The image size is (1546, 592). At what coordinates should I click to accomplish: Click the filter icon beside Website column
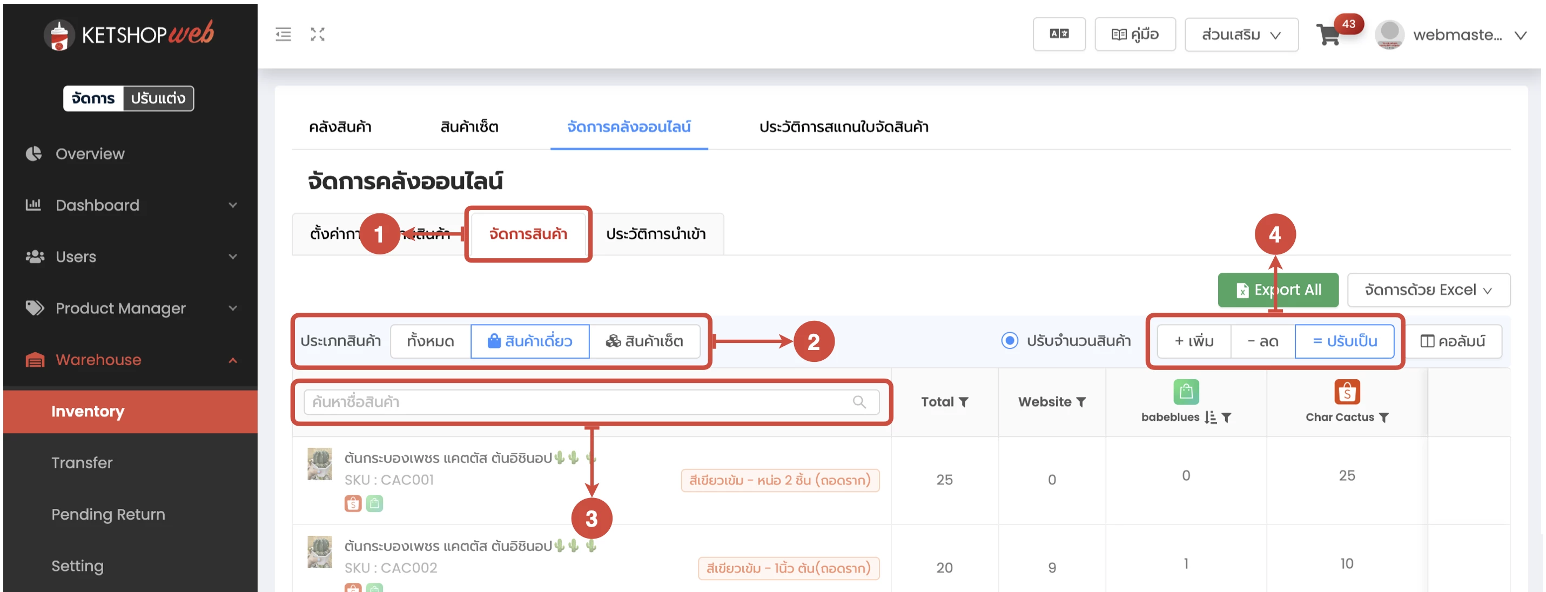1081,402
